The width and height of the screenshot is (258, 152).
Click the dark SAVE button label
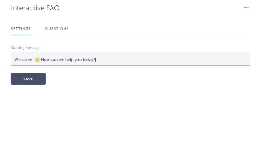(x=28, y=79)
